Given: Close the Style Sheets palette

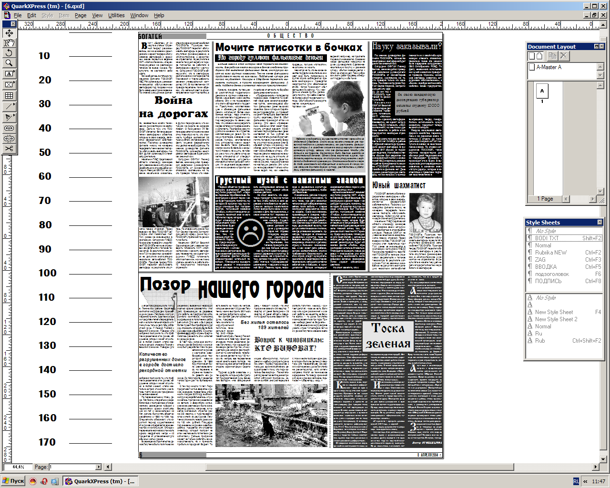Looking at the screenshot, I should click(600, 222).
